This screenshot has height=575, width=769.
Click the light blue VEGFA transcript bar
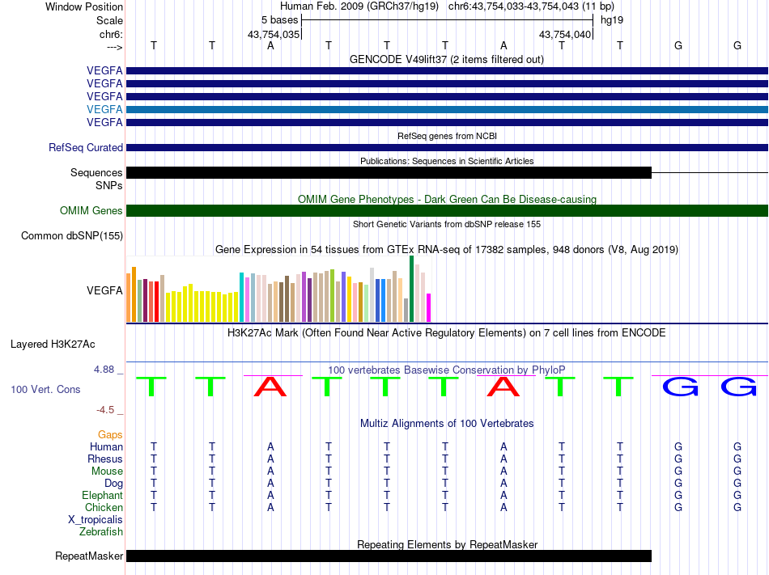pos(447,109)
